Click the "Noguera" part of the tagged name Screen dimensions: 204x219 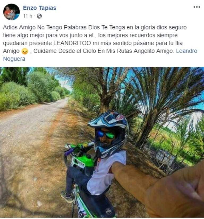coord(14,59)
